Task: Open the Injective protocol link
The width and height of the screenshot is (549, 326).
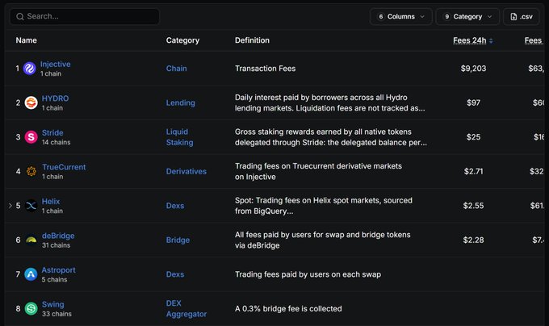Action: click(x=56, y=64)
